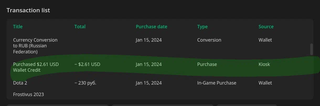Open the Currency Conversion to RUB entry
The height and width of the screenshot is (106, 320).
(35, 46)
